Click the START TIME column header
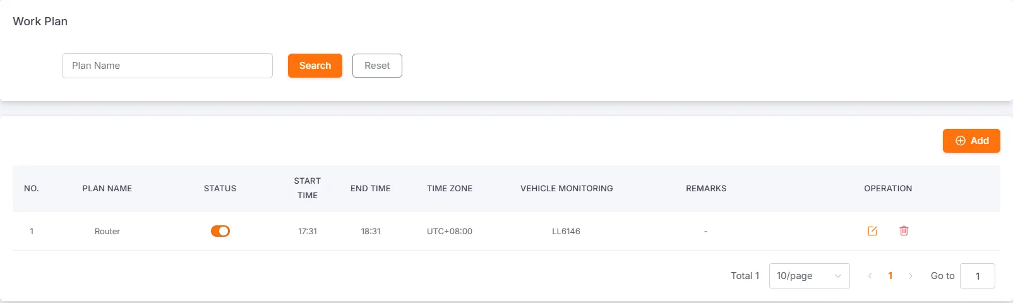This screenshot has height=303, width=1013. coord(308,188)
